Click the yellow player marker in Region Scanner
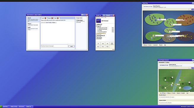 pyautogui.click(x=176, y=84)
